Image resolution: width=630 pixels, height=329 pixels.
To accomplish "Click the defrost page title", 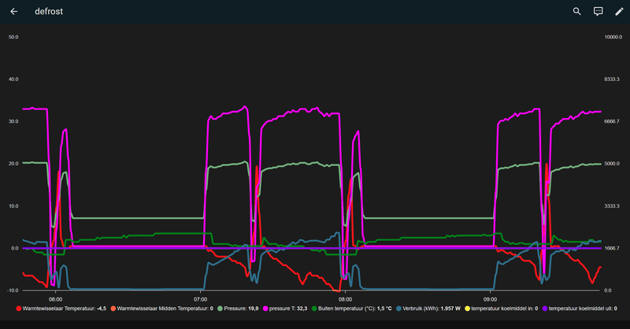I will [x=49, y=12].
